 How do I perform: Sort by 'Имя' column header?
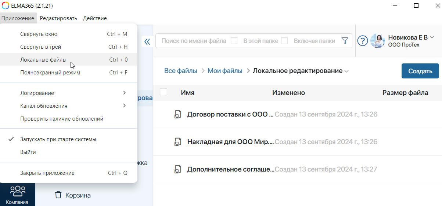coord(187,93)
